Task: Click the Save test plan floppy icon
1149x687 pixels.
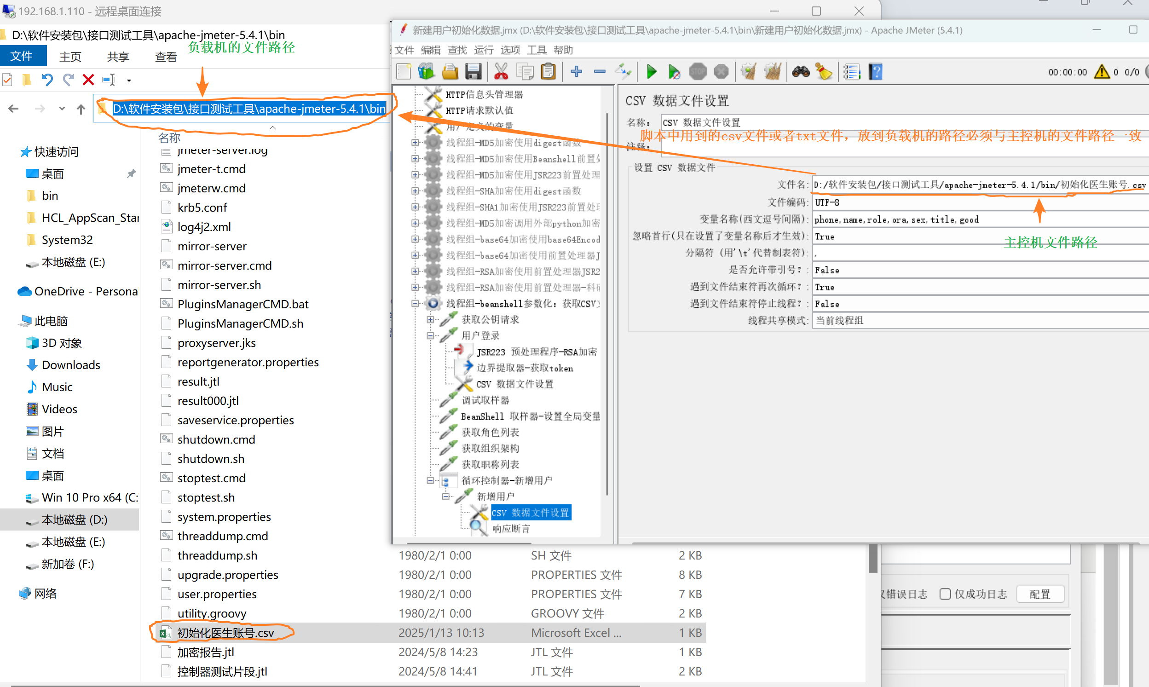Action: [473, 72]
